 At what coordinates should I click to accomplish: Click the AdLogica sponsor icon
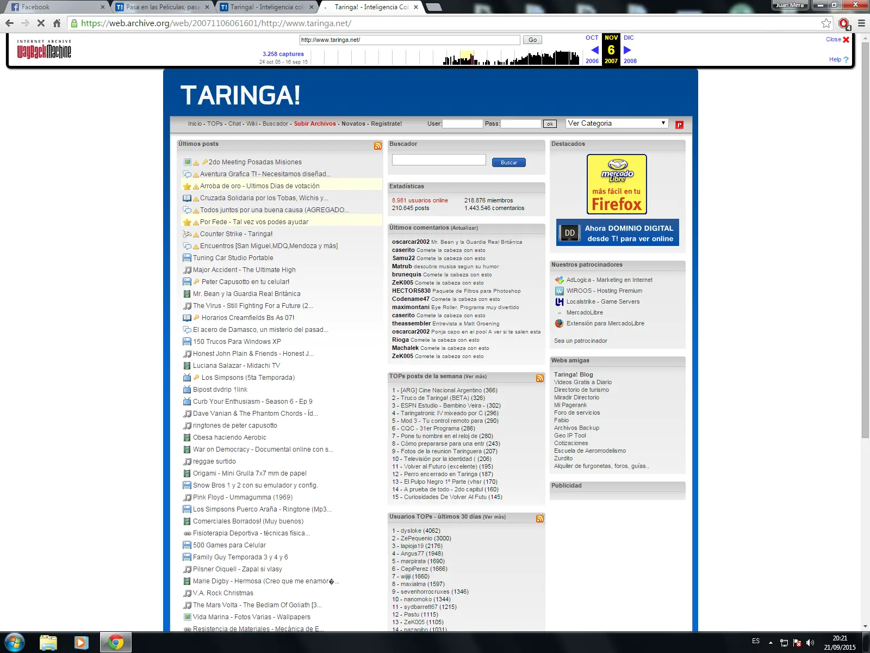pos(559,280)
